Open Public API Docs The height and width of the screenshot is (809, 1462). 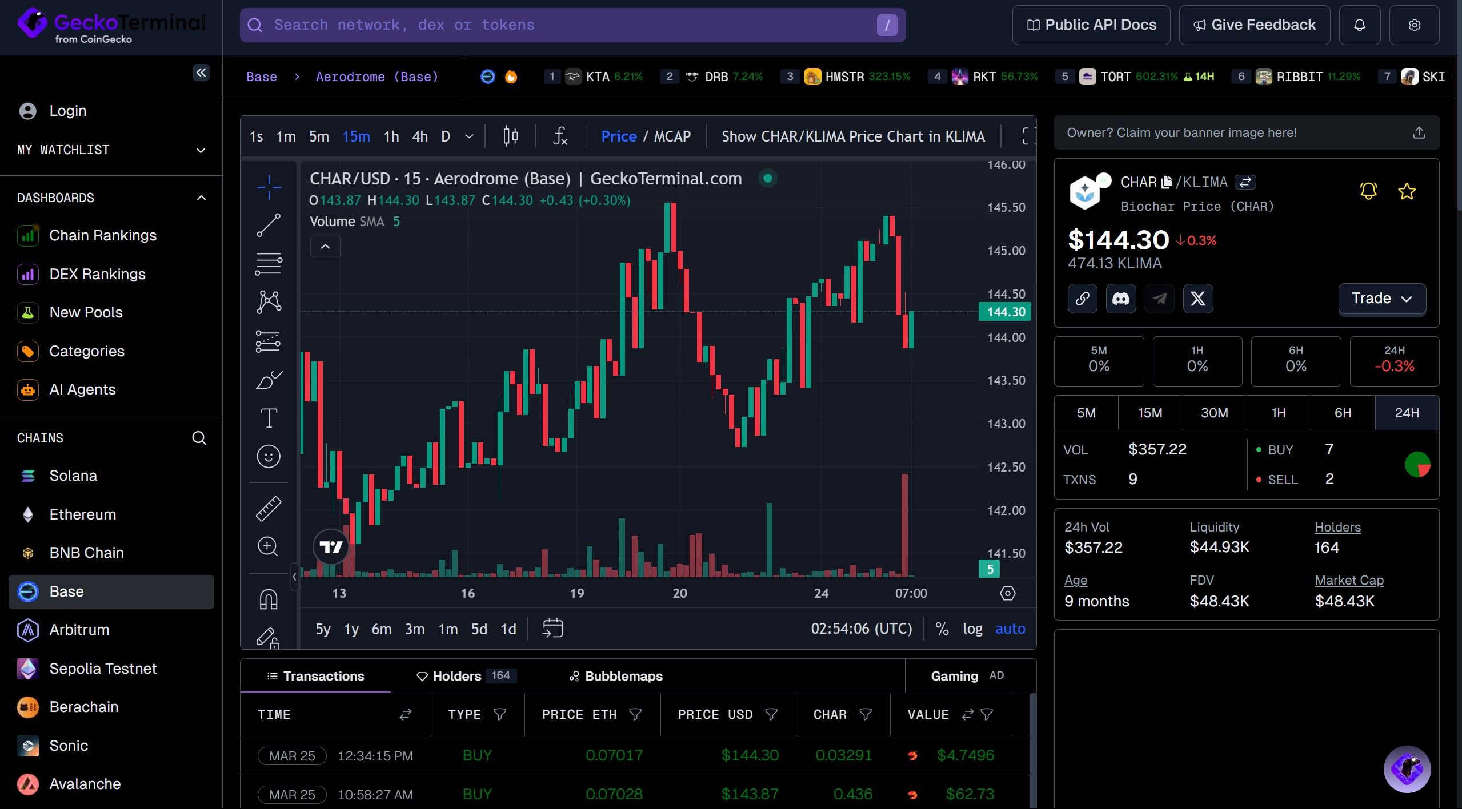(1091, 25)
